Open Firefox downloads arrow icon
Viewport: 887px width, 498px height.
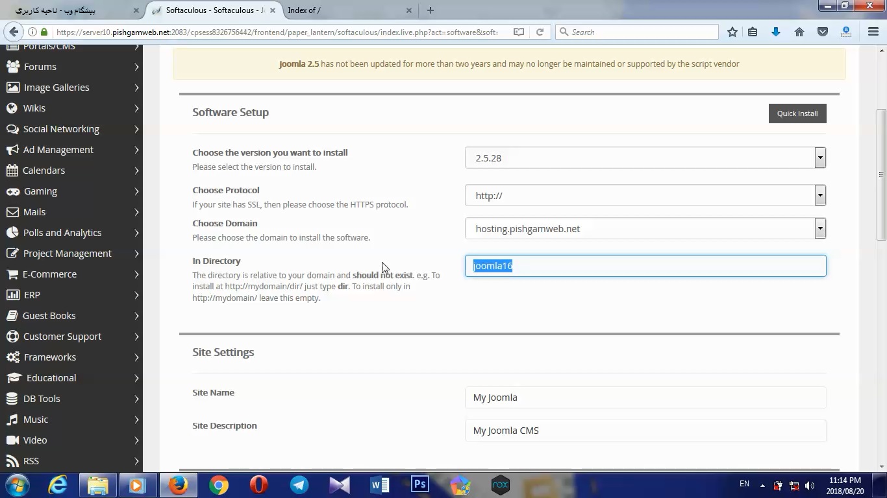[776, 32]
